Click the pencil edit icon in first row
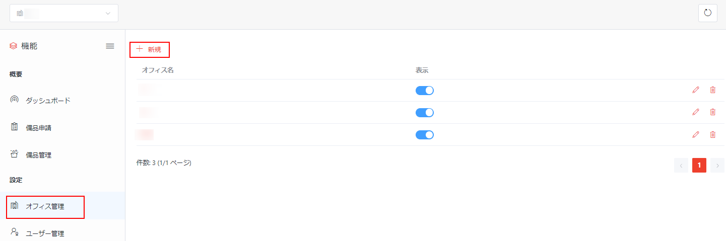The image size is (726, 241). (x=696, y=90)
